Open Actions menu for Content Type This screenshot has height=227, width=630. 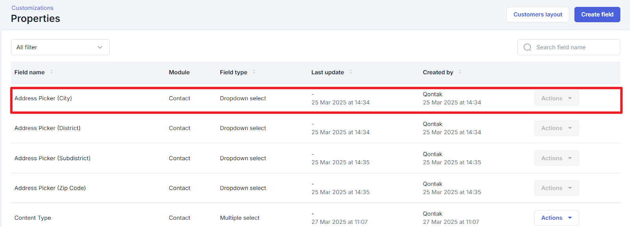coord(556,218)
